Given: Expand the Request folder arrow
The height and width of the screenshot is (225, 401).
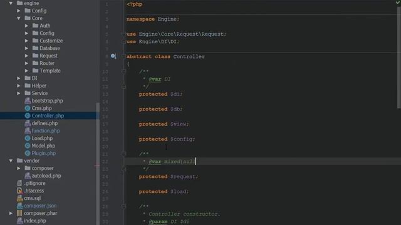Looking at the screenshot, I should point(26,56).
